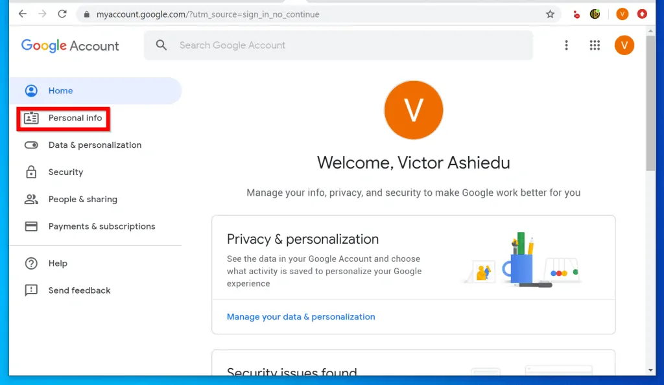
Task: Click the large profile picture V
Action: click(x=413, y=110)
